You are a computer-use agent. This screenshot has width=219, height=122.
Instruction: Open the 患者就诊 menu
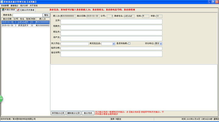[x=14, y=6]
